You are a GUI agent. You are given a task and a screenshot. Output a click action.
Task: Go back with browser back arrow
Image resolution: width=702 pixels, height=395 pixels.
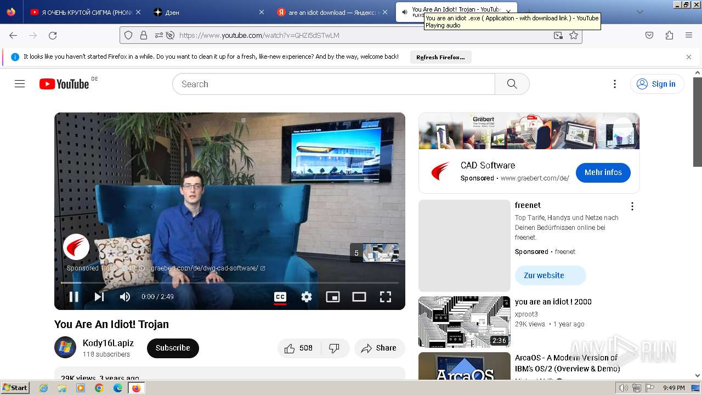click(13, 35)
